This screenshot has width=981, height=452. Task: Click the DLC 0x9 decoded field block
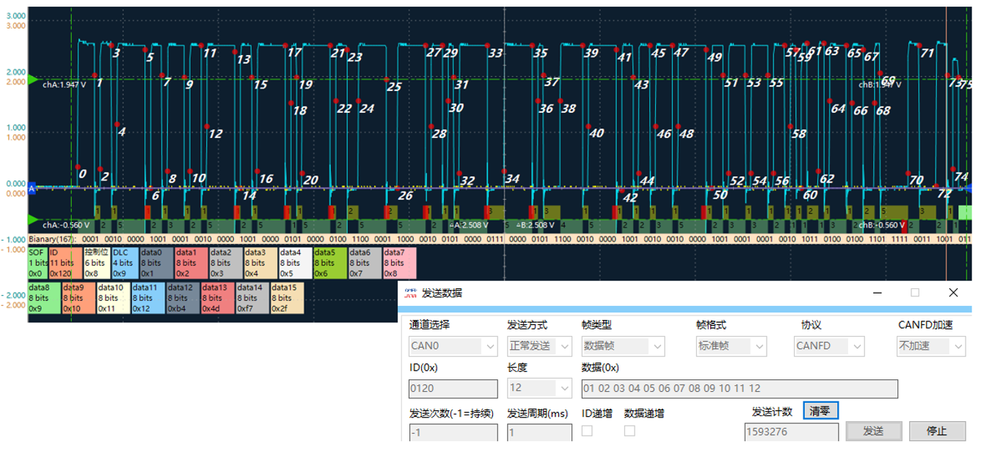[125, 263]
